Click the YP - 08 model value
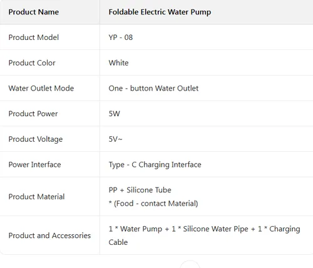This screenshot has width=313, height=268. pos(121,37)
